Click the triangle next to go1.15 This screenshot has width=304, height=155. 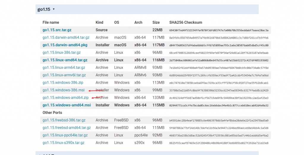point(54,9)
